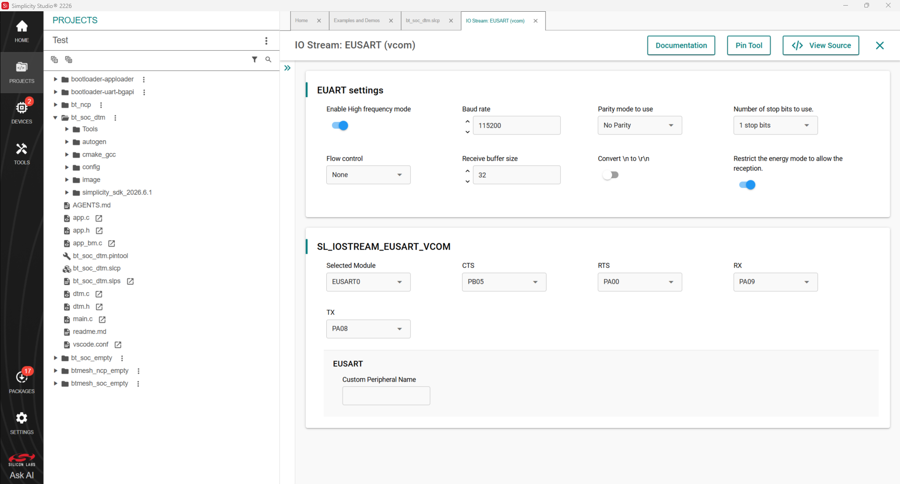Open three-dot menu for bootloader-apploader project
Viewport: 900px width, 484px height.
(x=144, y=80)
